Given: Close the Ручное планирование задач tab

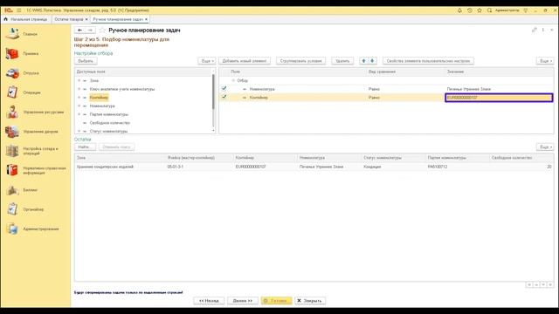Looking at the screenshot, I should [x=146, y=19].
